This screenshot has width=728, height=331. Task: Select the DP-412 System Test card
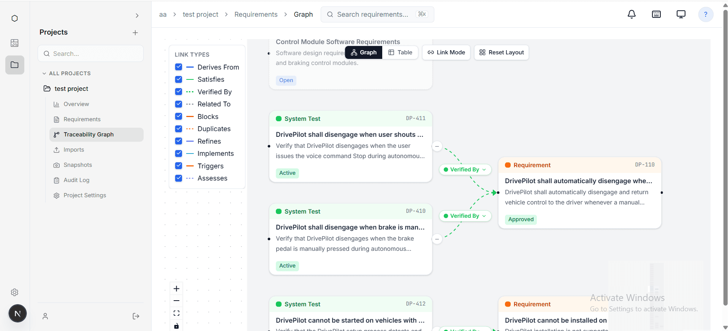point(350,314)
